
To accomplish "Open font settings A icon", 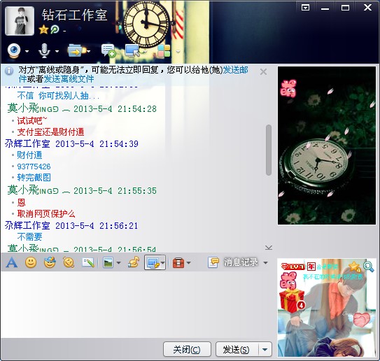I will coord(12,262).
